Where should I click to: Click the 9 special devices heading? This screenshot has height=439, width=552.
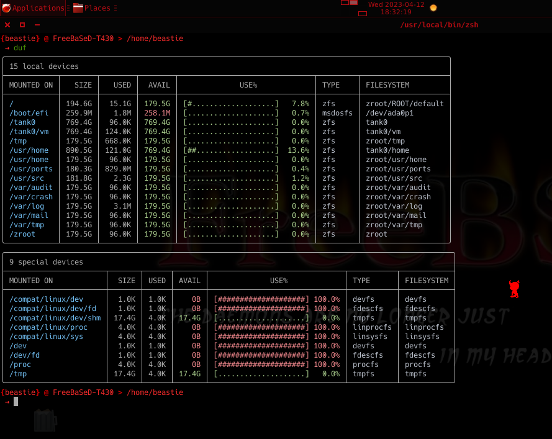tap(46, 262)
